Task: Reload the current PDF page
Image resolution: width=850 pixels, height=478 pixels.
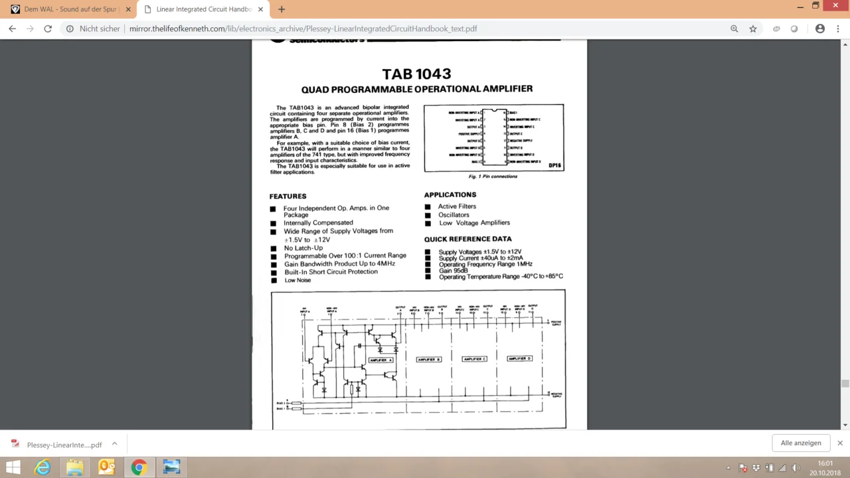Action: click(x=48, y=29)
